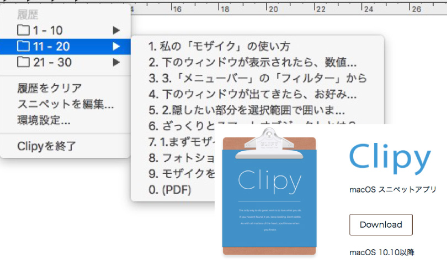Quit via Clipyを終了
Screen dimensions: 447x275
[x=65, y=146]
